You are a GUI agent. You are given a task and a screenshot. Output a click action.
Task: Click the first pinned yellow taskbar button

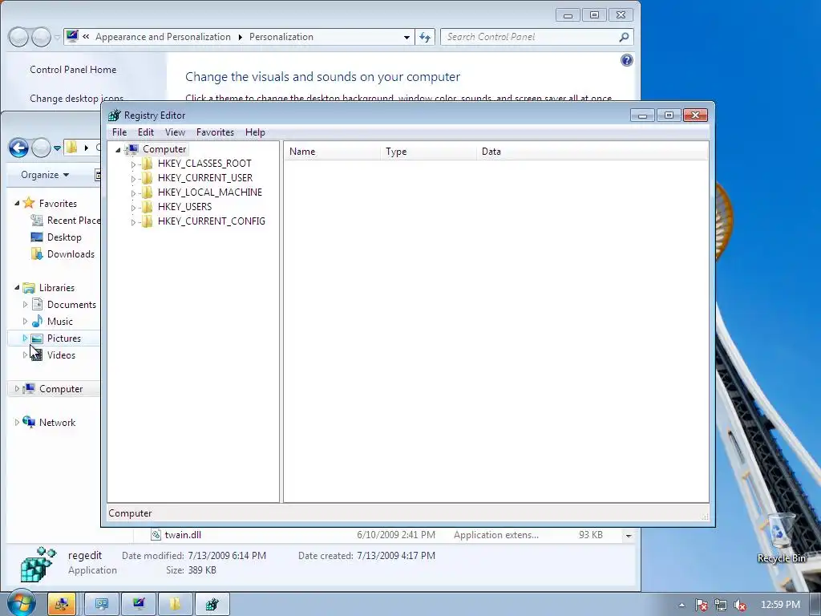pos(62,604)
